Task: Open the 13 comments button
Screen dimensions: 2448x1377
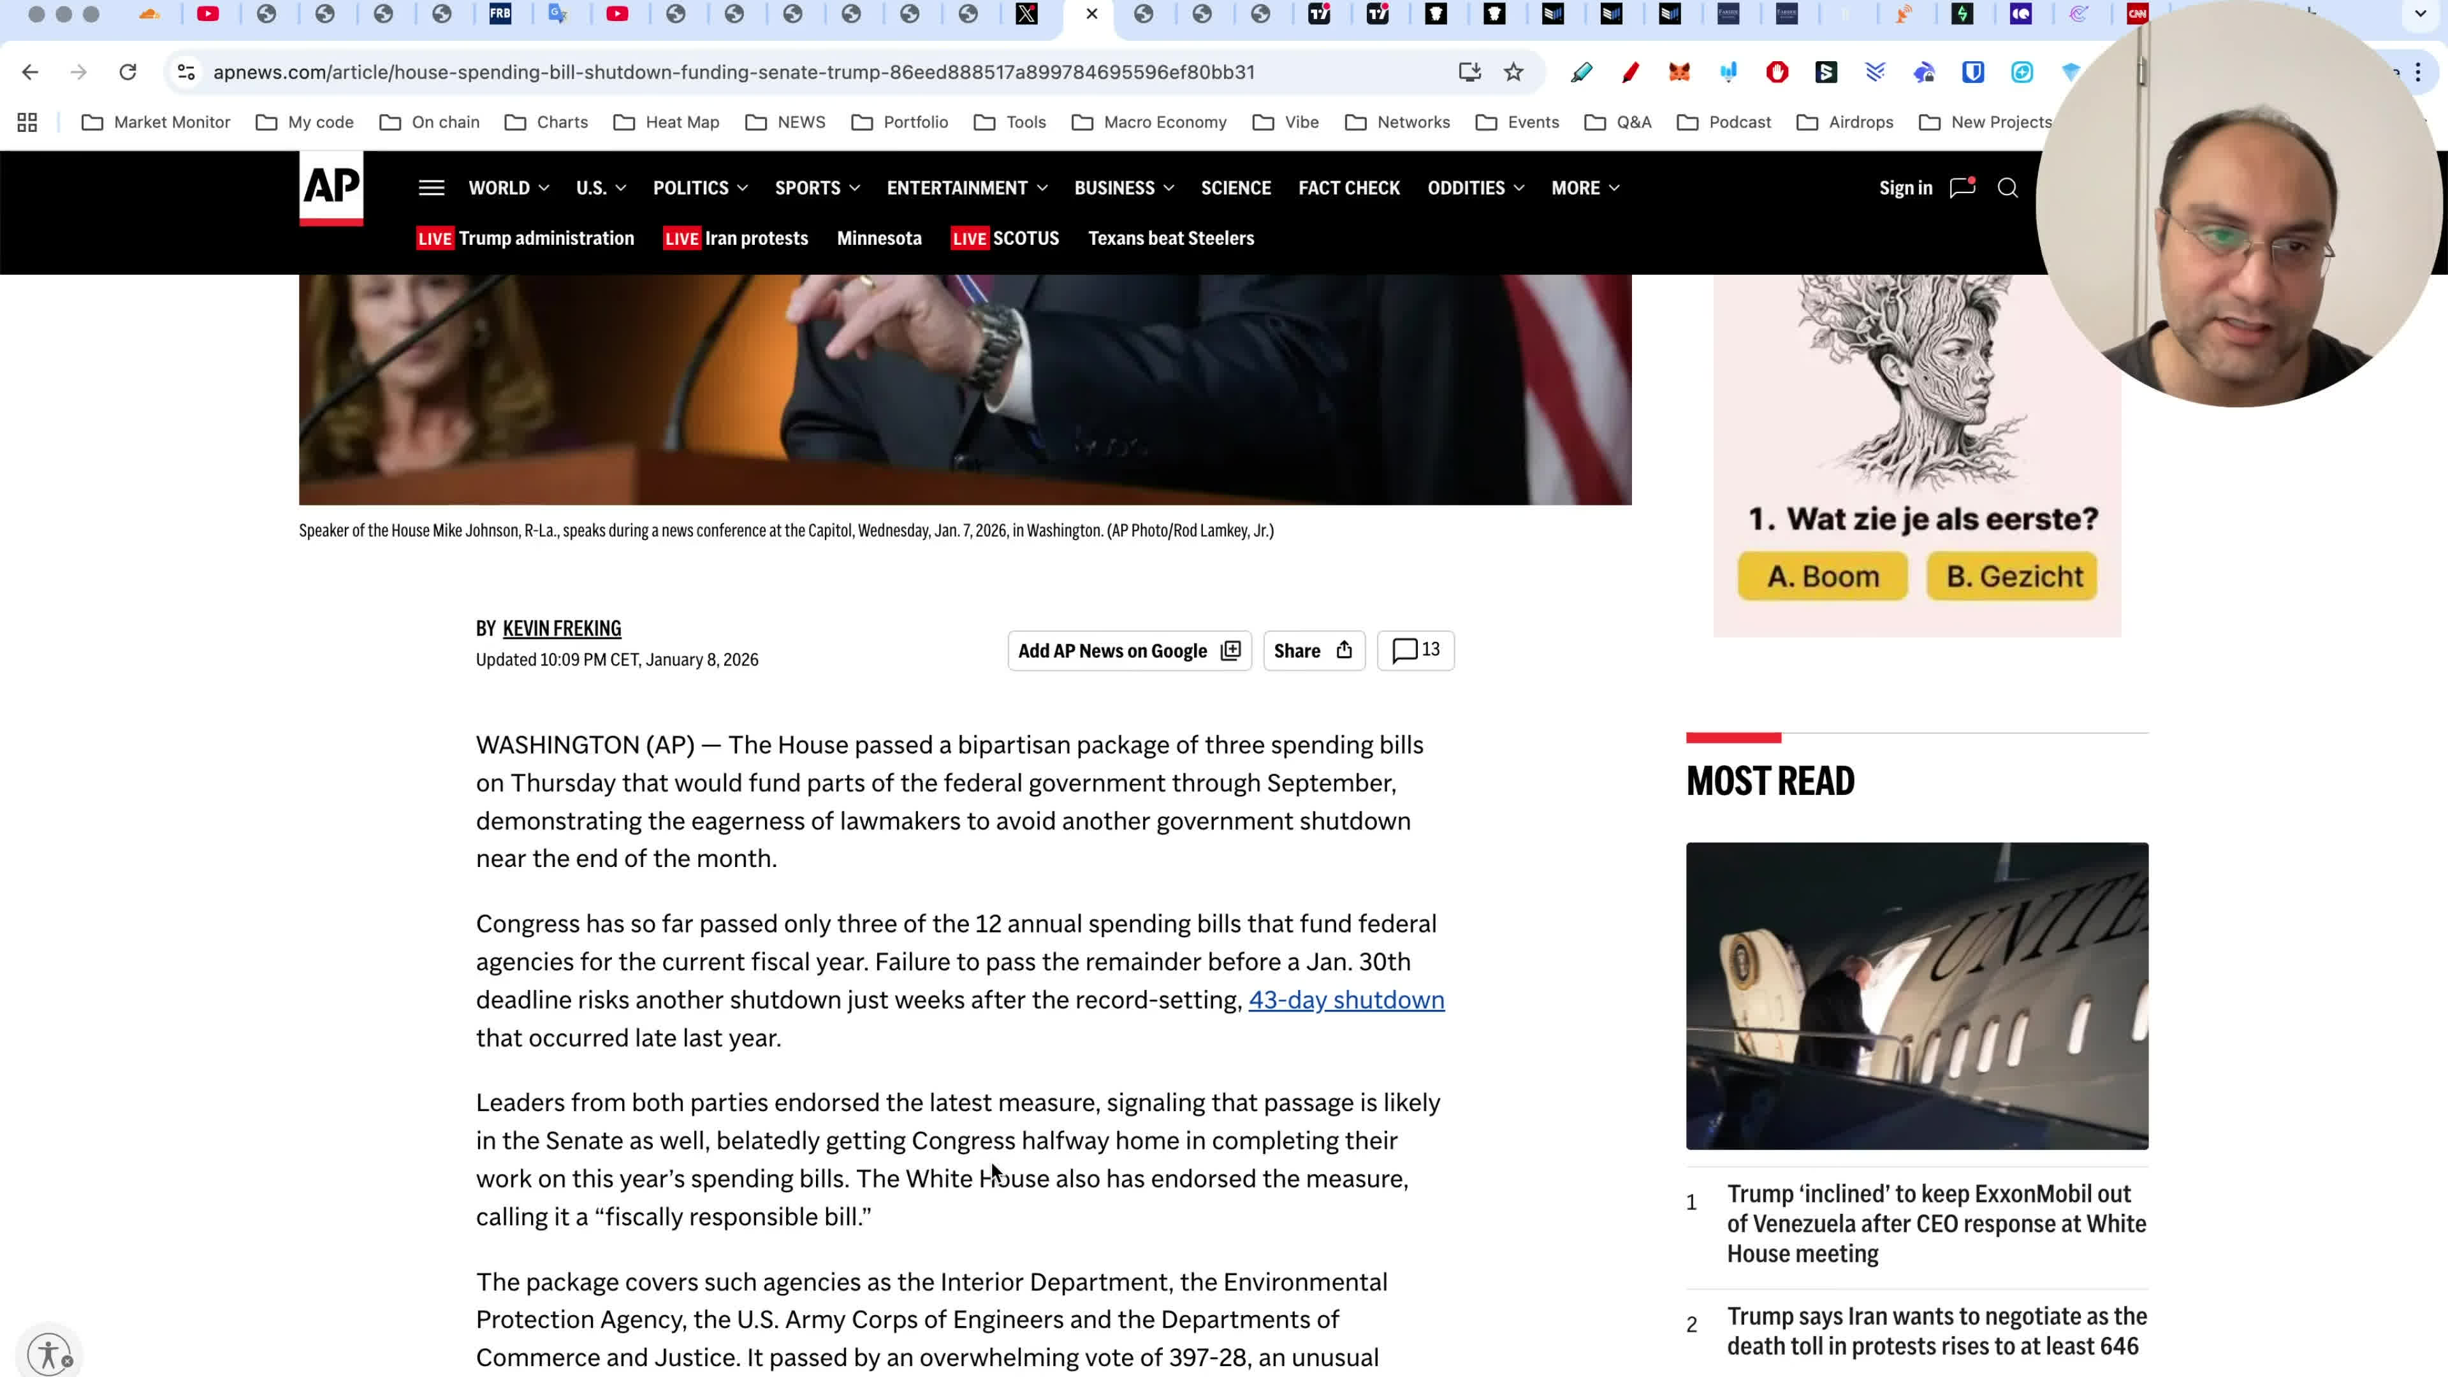Action: click(1415, 651)
